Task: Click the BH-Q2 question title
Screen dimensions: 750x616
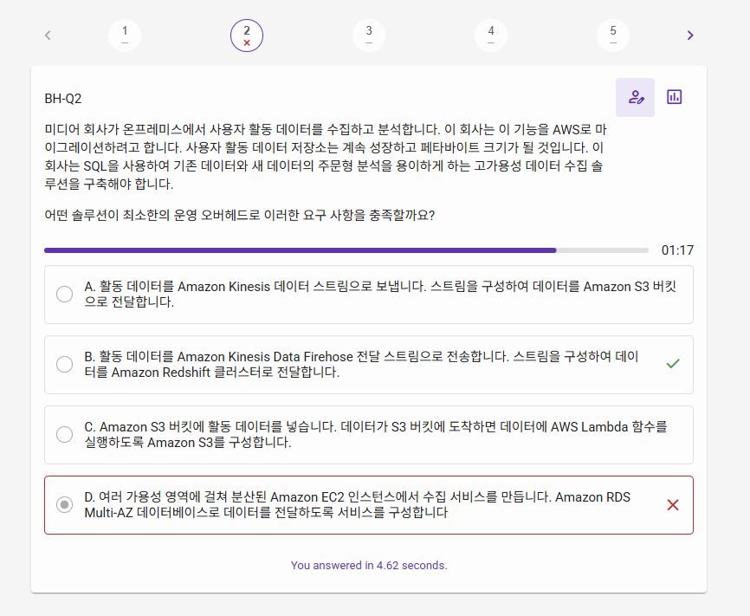Action: coord(63,99)
